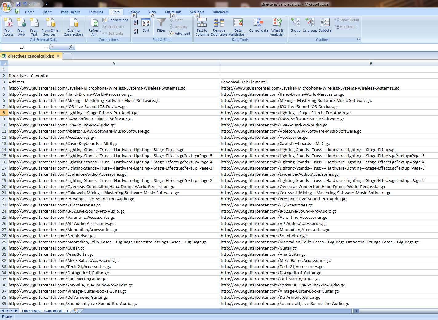The height and width of the screenshot is (320, 438).
Task: Import data From Text
Action: tap(34, 27)
